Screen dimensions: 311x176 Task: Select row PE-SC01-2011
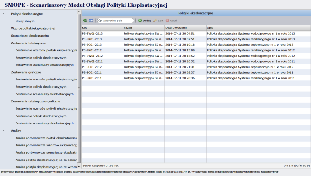coord(196,73)
